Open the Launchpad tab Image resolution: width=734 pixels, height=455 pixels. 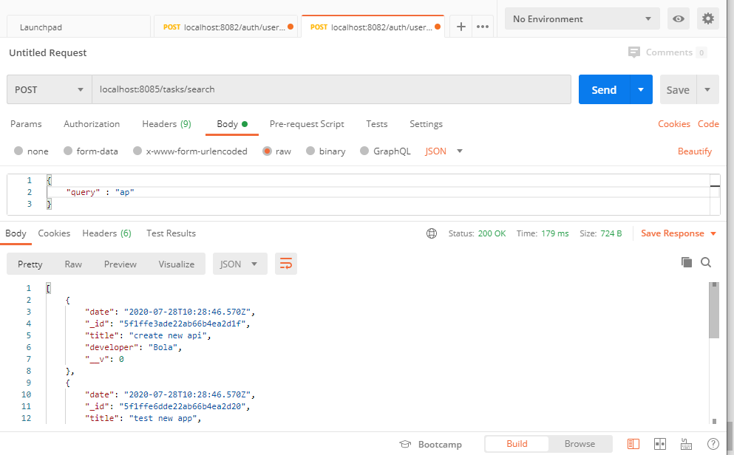click(x=78, y=27)
